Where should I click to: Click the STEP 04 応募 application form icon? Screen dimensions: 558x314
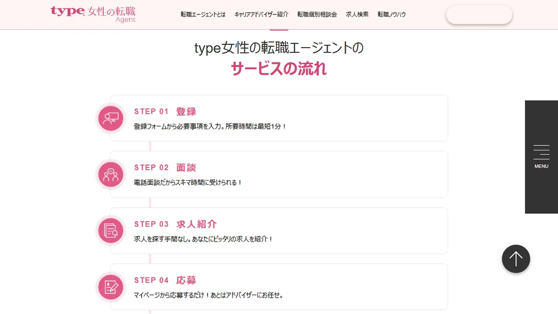111,287
